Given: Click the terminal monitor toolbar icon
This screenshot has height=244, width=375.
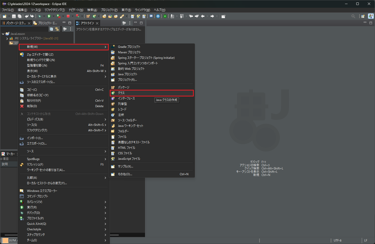Looking at the screenshot, I should click(x=151, y=16).
